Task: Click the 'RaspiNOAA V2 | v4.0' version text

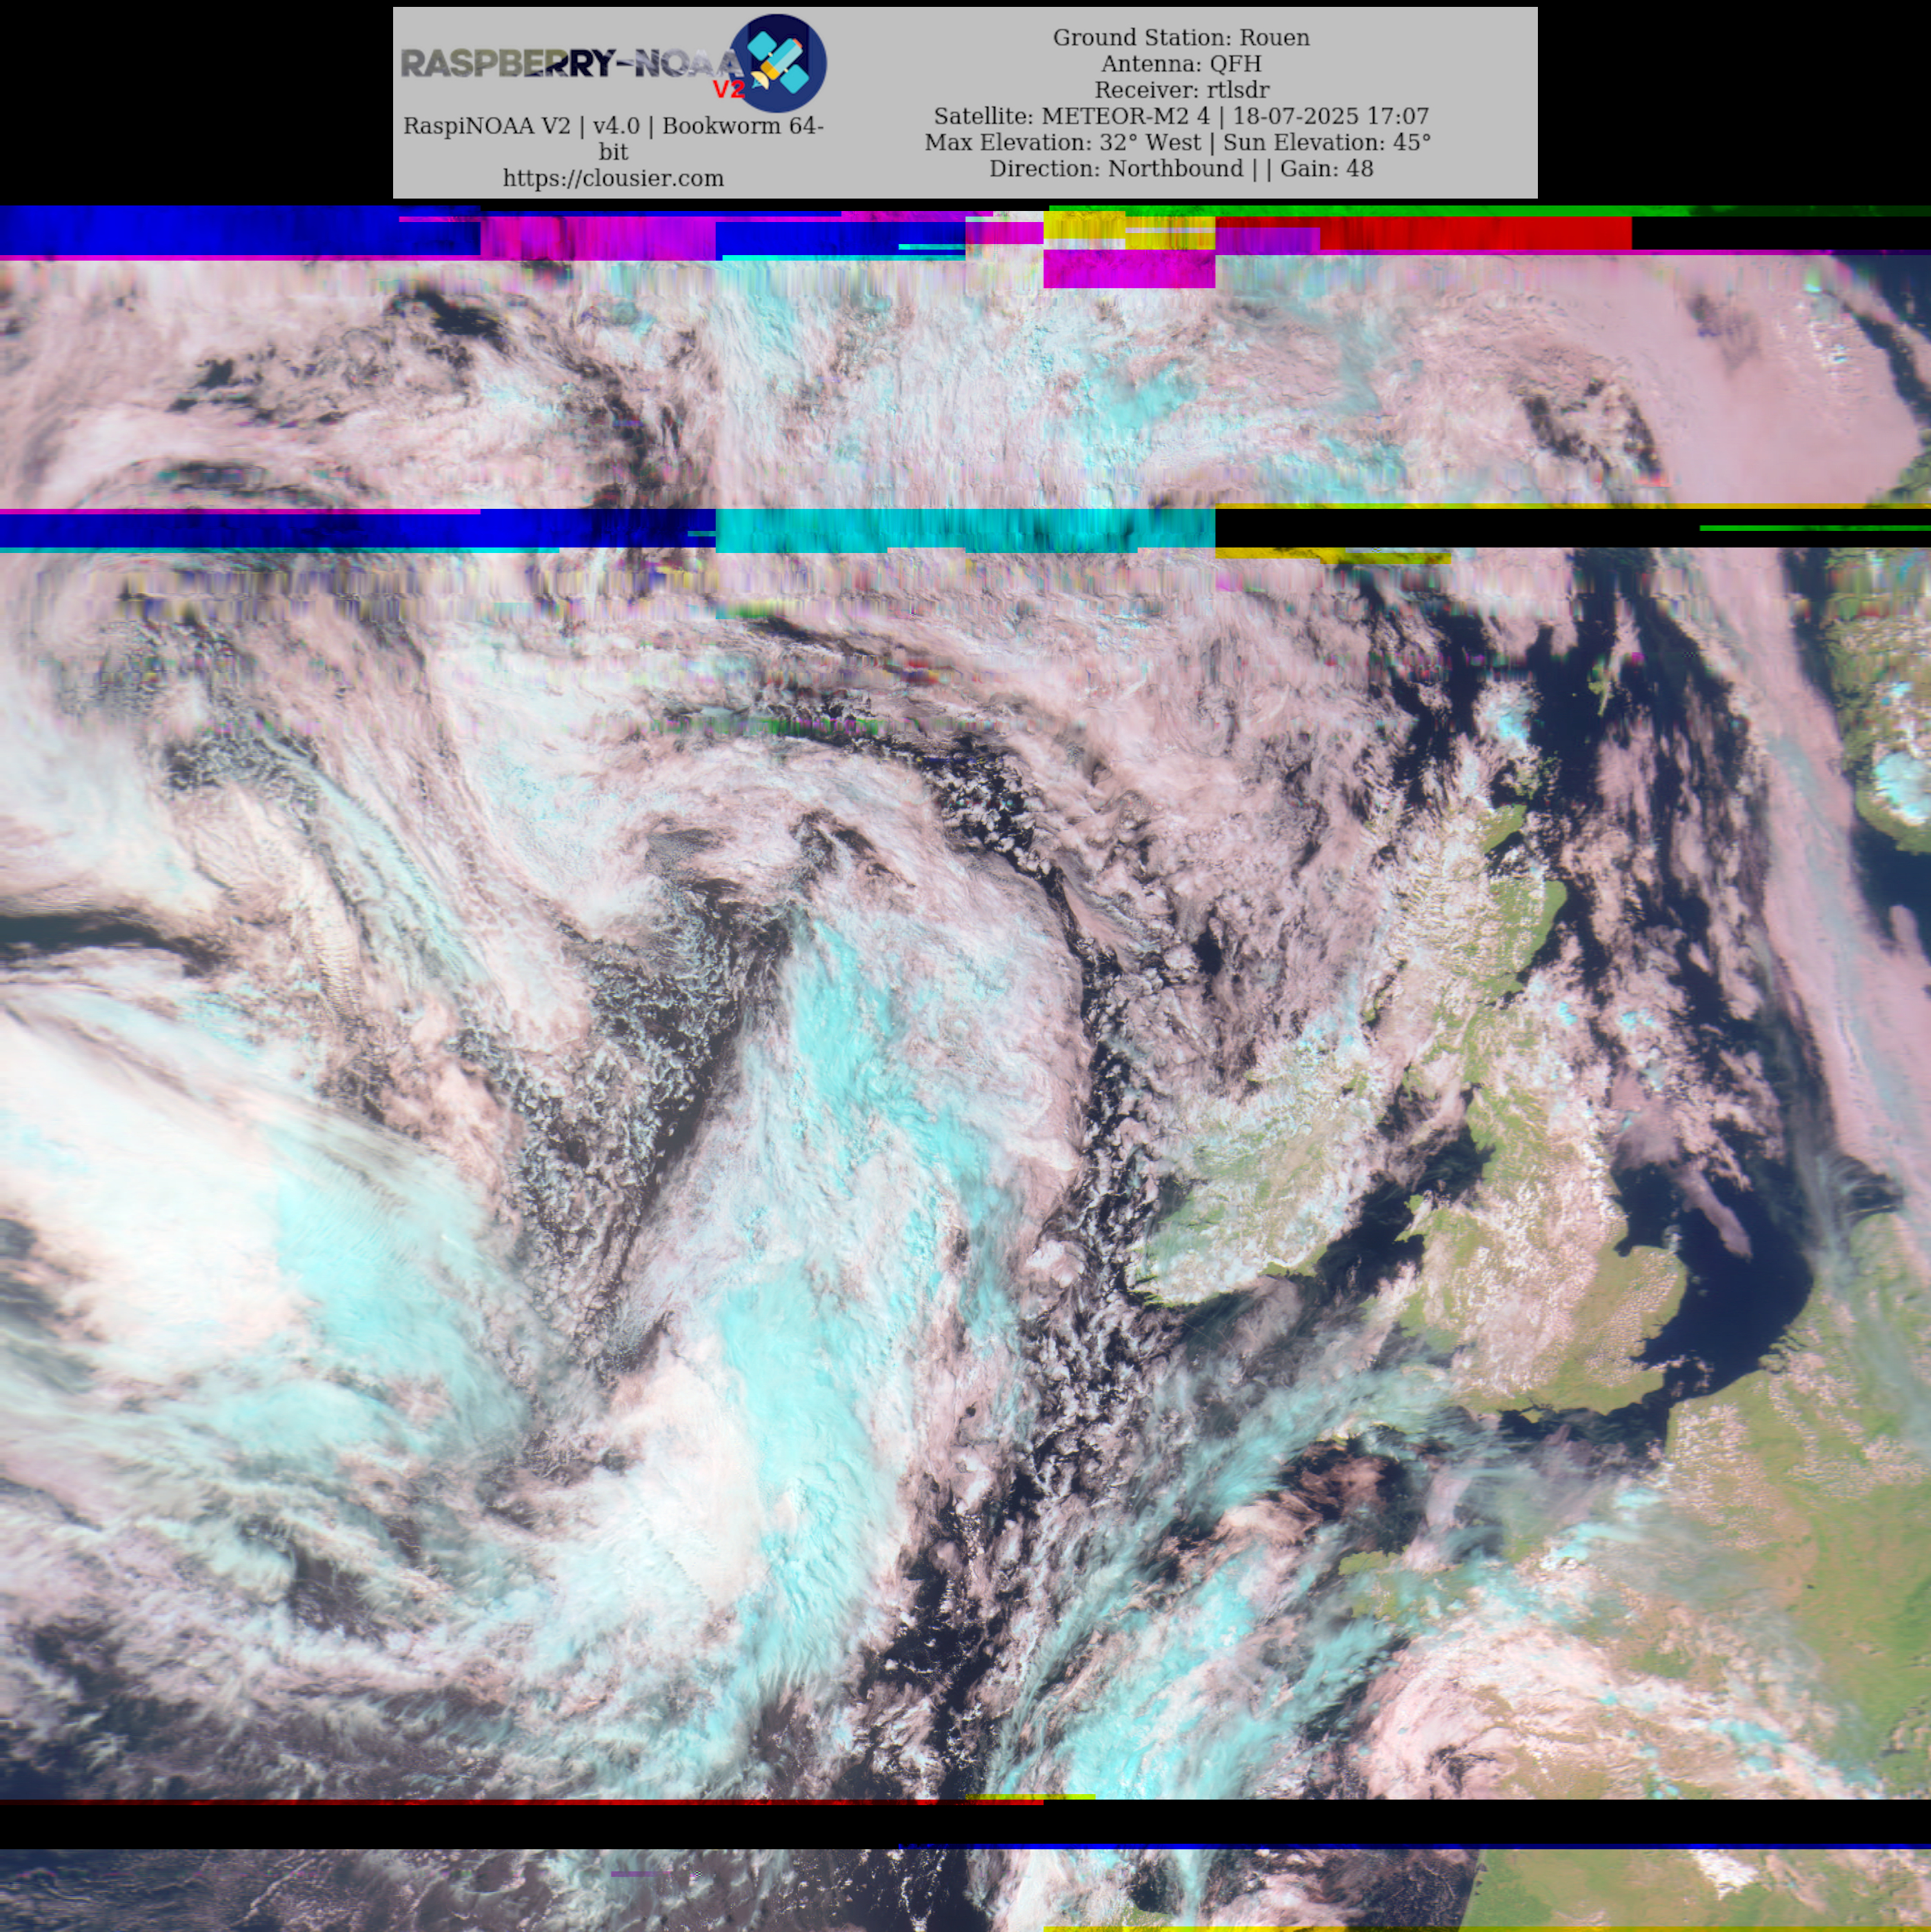Action: click(613, 138)
